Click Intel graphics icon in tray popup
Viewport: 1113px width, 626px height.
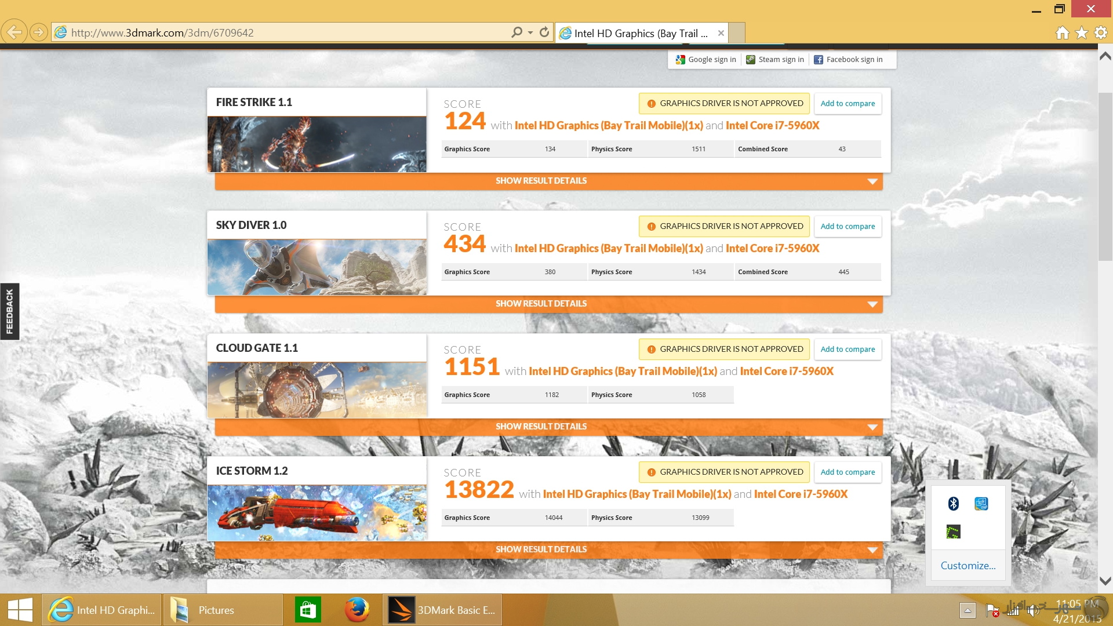tap(981, 504)
